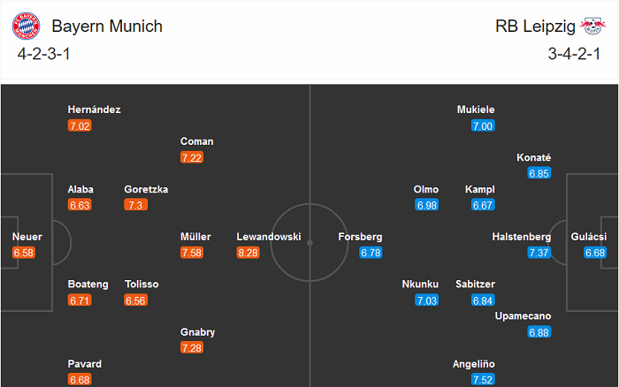
Task: Click Müller's 7.58 rating badge
Action: pos(191,253)
